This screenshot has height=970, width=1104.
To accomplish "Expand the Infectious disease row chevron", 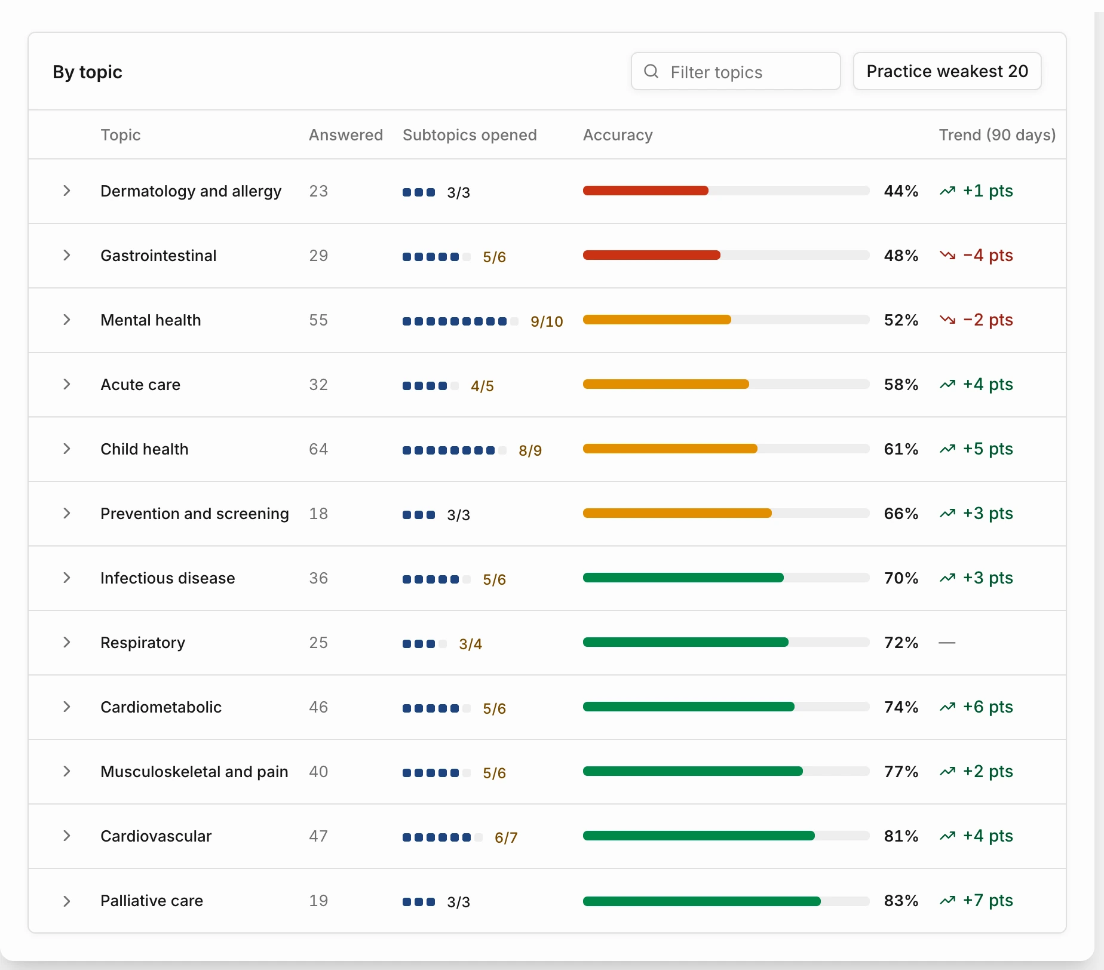I will tap(67, 578).
